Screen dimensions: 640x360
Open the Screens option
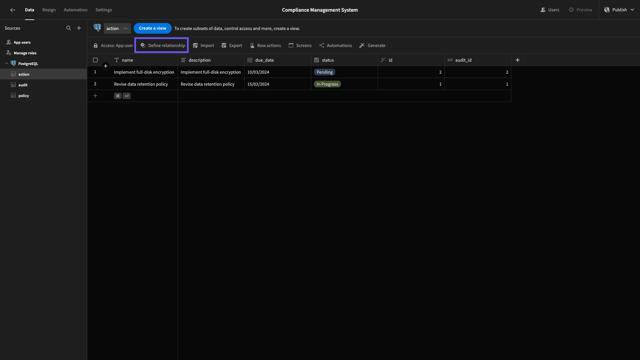click(x=300, y=46)
